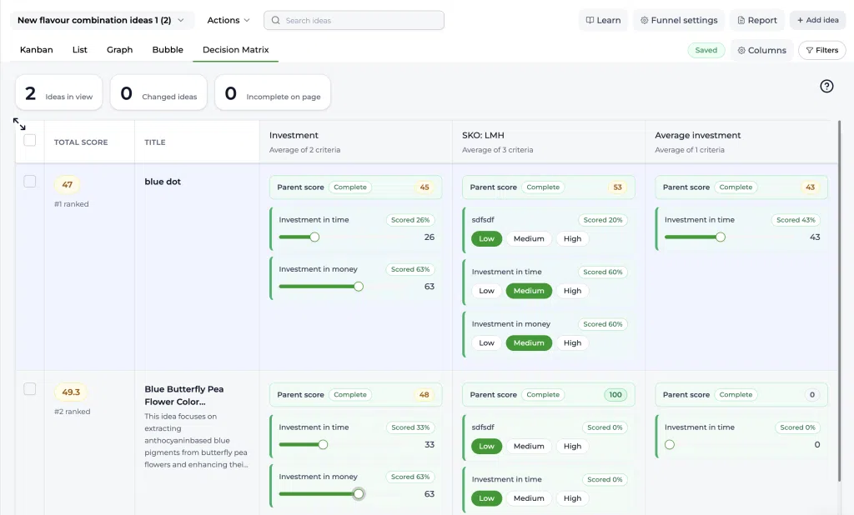This screenshot has height=515, width=854.
Task: Click the Search ideas input field
Action: tap(354, 20)
